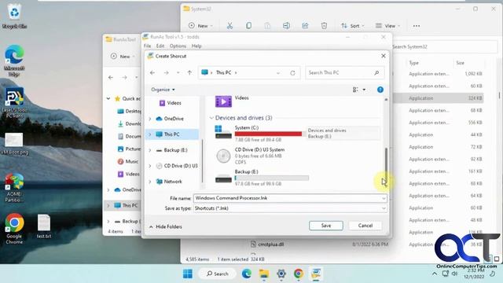Click Rename icon in System32 toolbar
Image resolution: width=503 pixels, height=283 pixels.
286,26
